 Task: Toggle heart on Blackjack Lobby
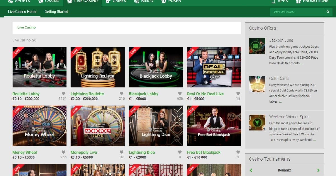pyautogui.click(x=180, y=94)
